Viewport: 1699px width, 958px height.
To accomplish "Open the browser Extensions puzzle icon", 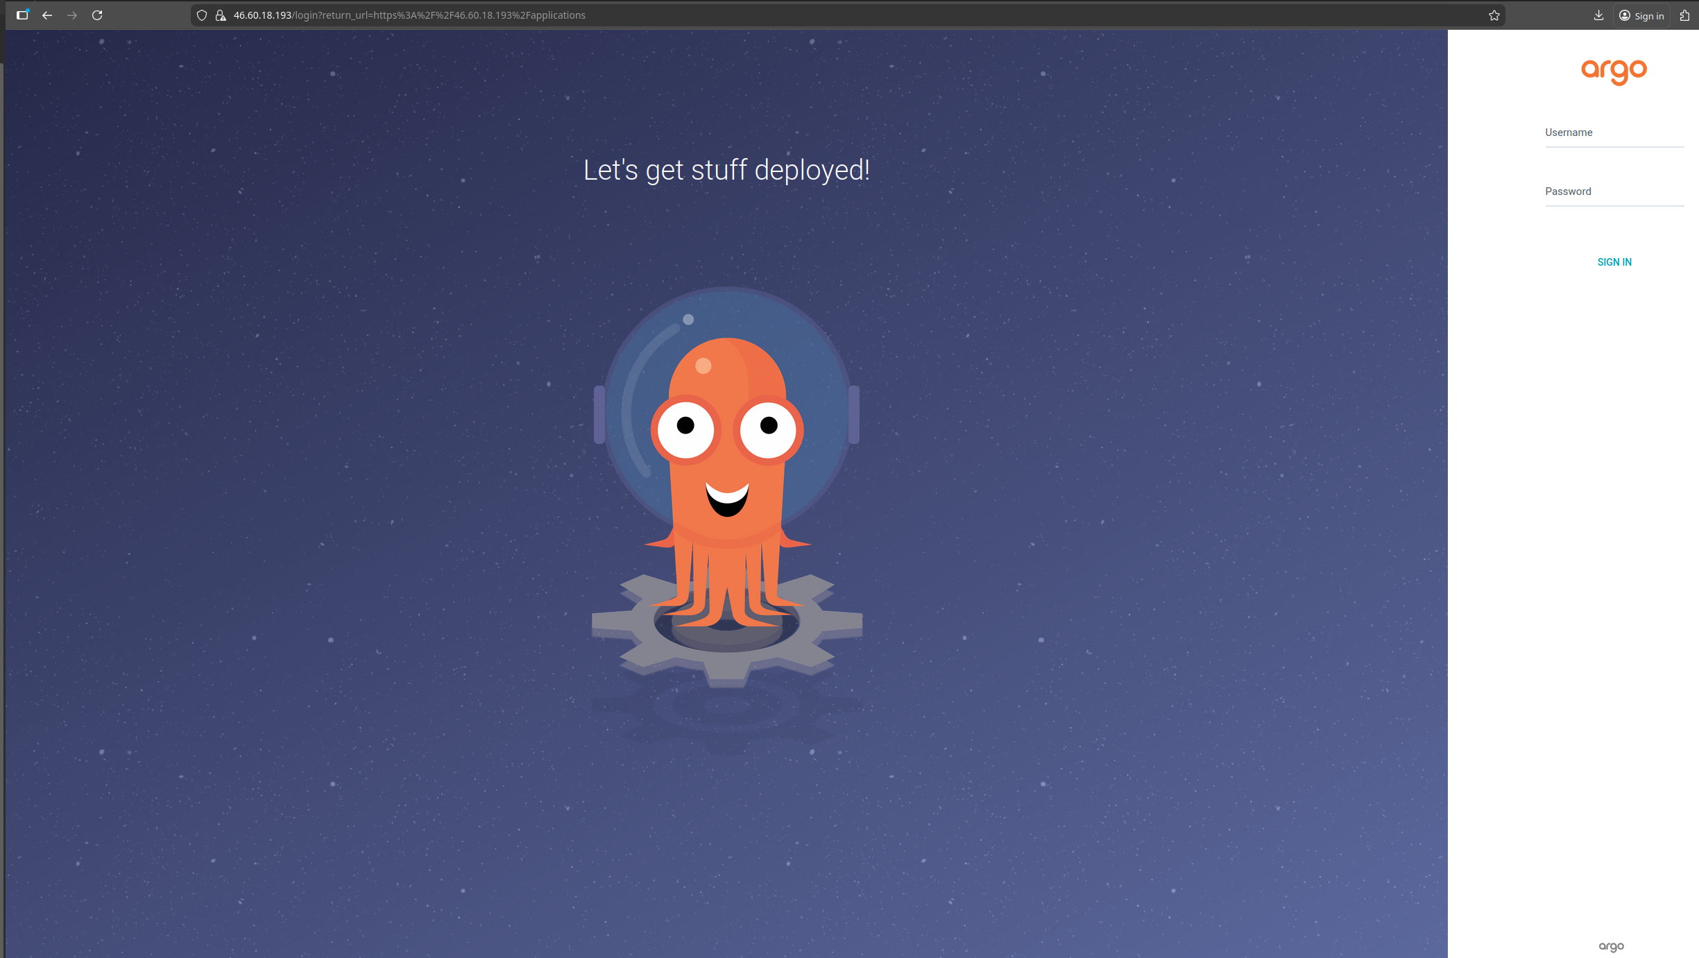I will [1684, 15].
